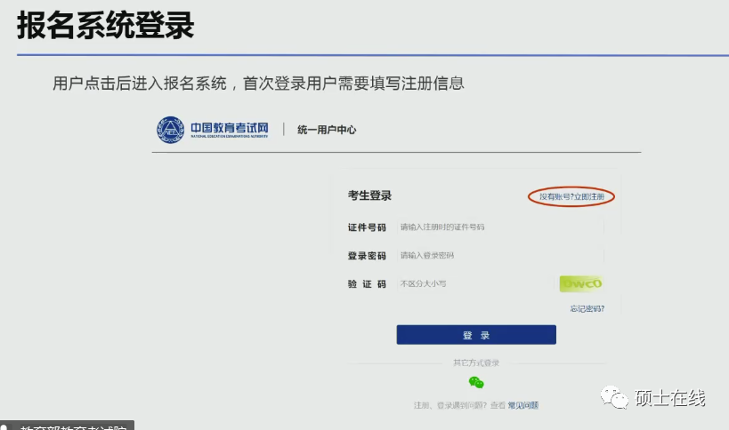Refresh the green captcha code image
The image size is (729, 430).
click(581, 284)
